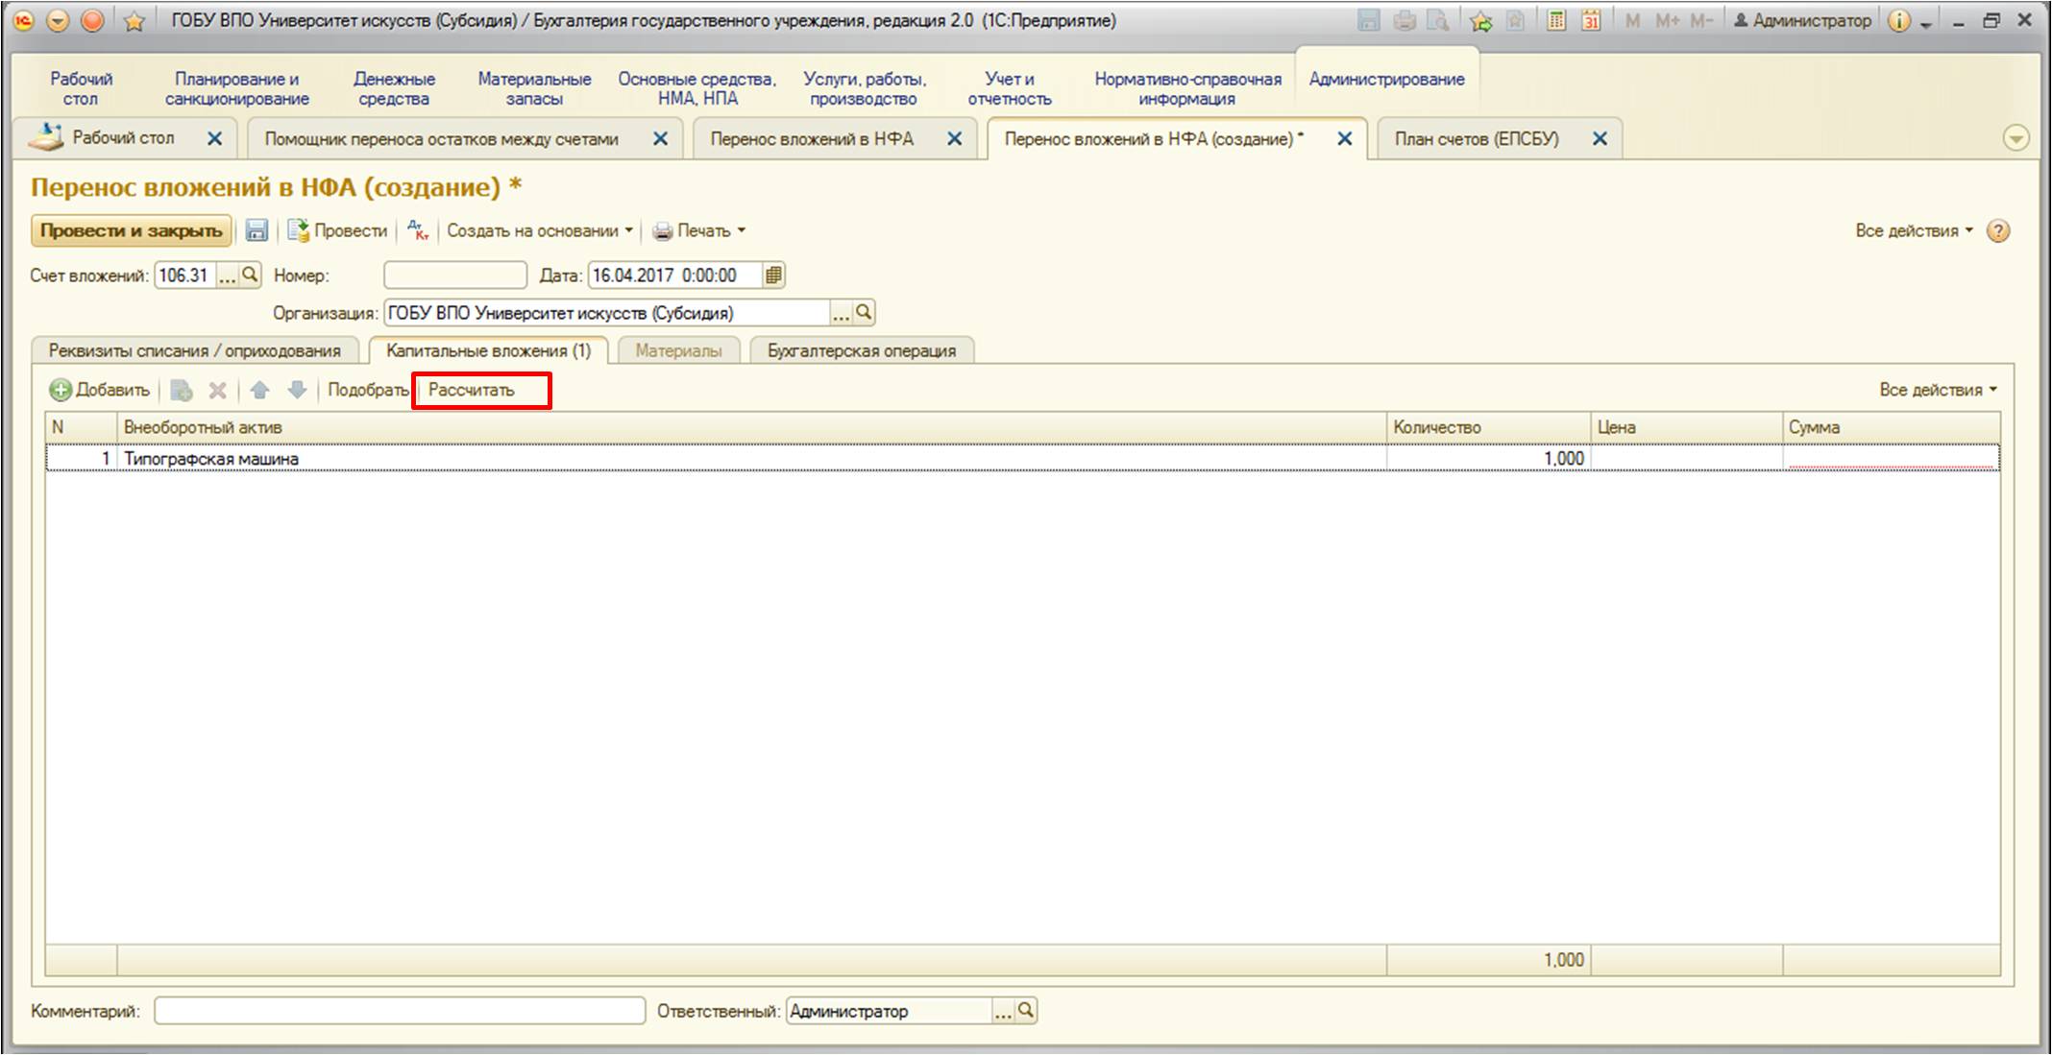
Task: Click the save document floppy icon
Action: (256, 230)
